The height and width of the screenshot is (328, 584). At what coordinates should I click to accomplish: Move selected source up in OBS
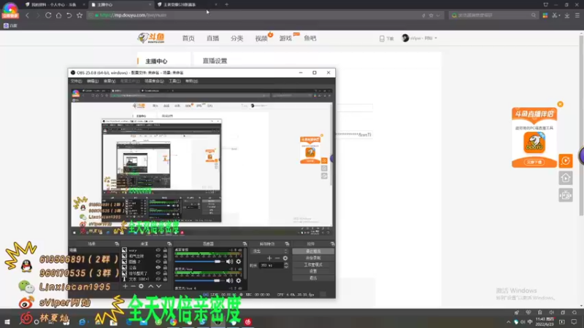151,286
